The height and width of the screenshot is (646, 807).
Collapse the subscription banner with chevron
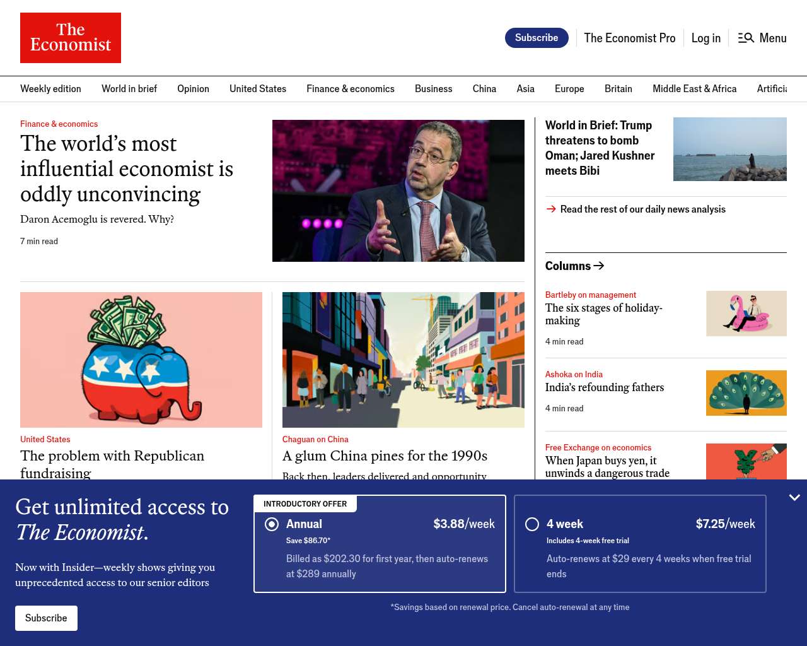(x=794, y=498)
